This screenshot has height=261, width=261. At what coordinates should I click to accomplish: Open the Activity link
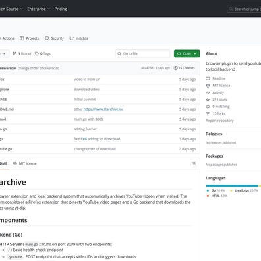click(218, 92)
